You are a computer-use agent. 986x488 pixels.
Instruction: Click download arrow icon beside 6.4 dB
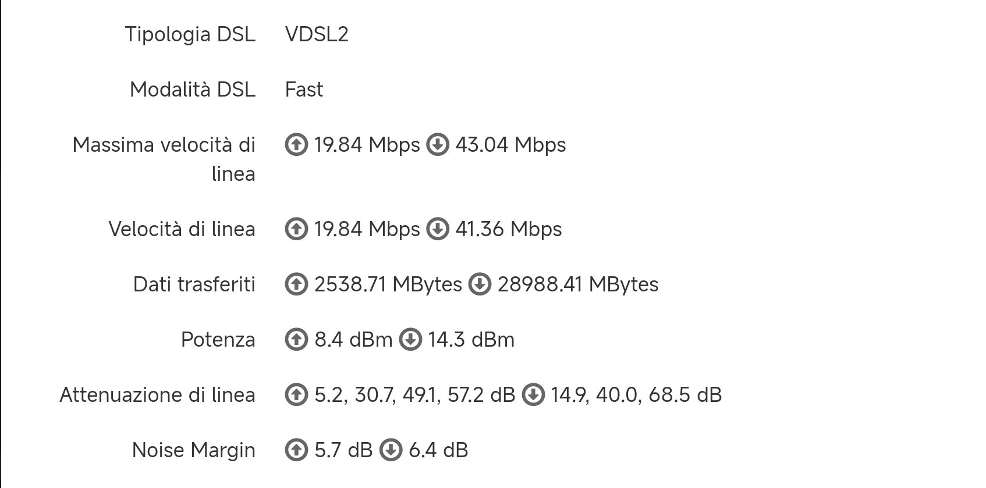coord(391,450)
